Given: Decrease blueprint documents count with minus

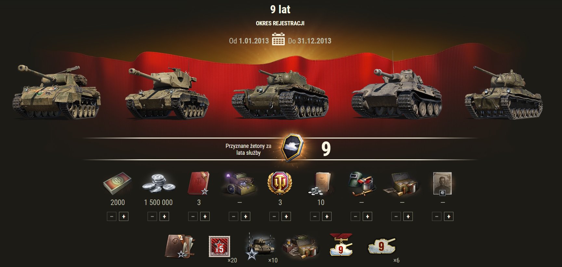Looking at the screenshot, I should tap(315, 216).
